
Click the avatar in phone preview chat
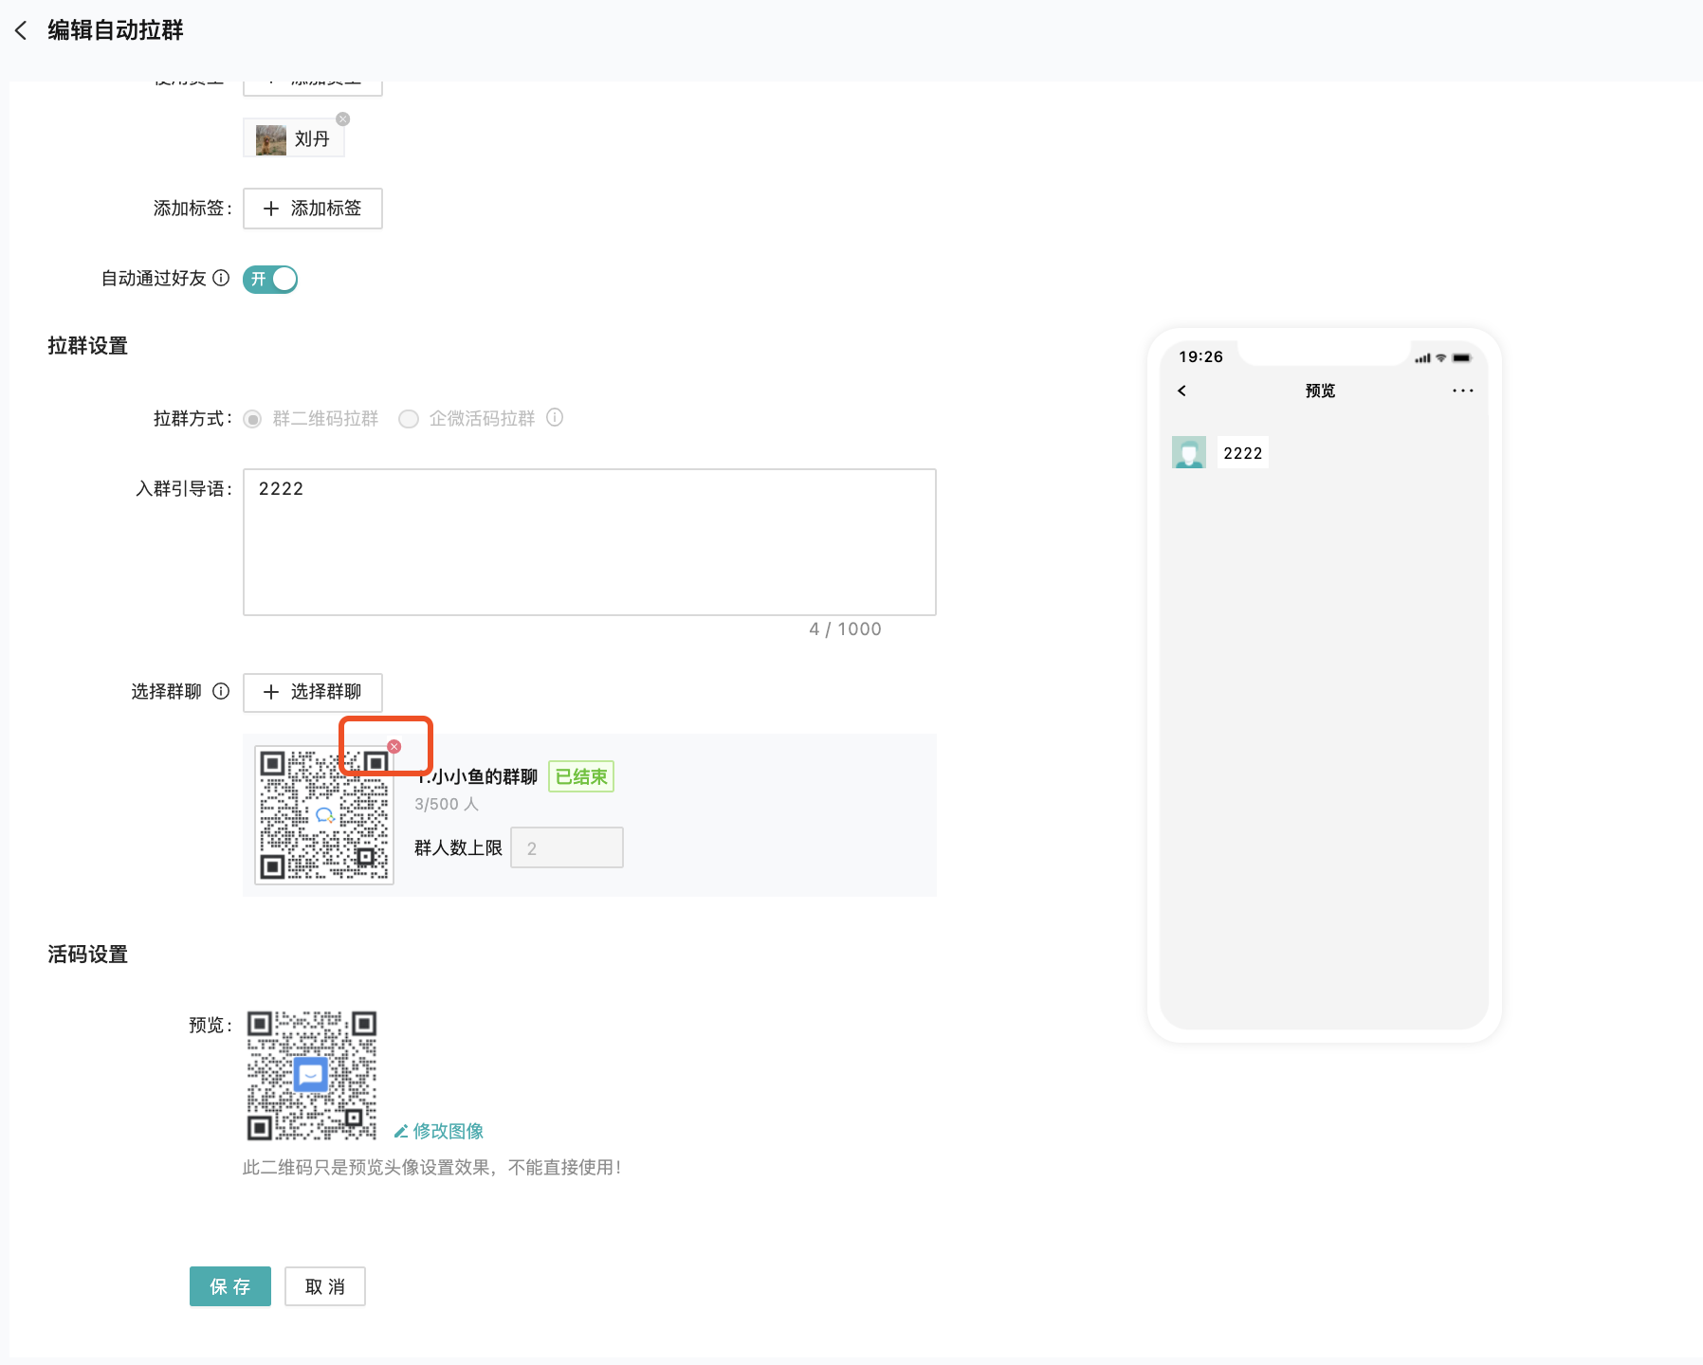(1189, 452)
